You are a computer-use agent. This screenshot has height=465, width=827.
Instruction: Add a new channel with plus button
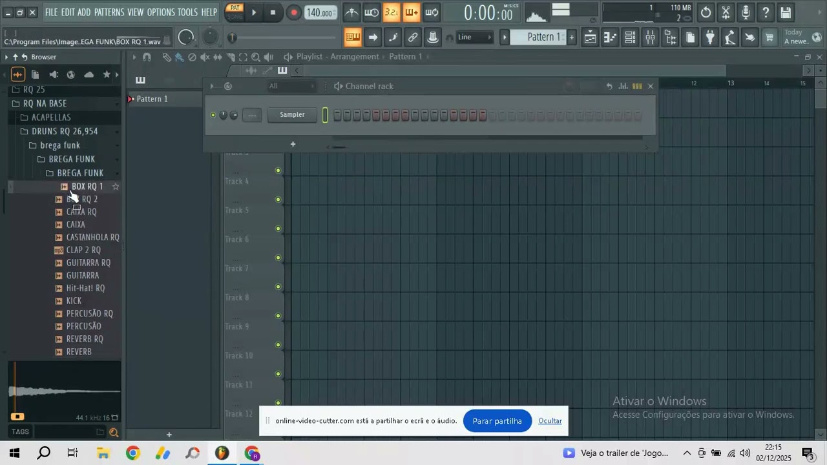tap(293, 144)
